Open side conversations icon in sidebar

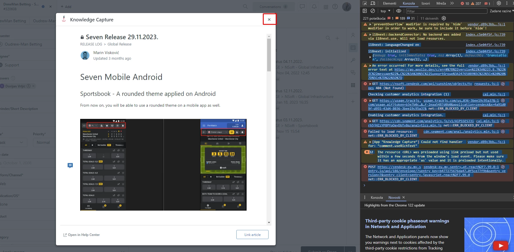(x=353, y=72)
